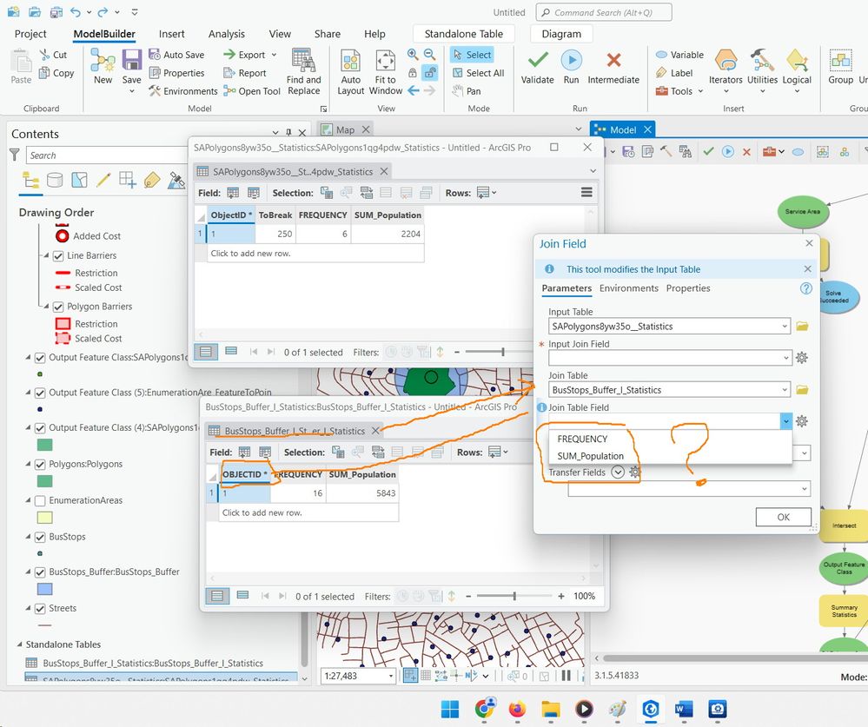Open map scale 1:27,483 dropdown
868x727 pixels.
click(x=391, y=676)
